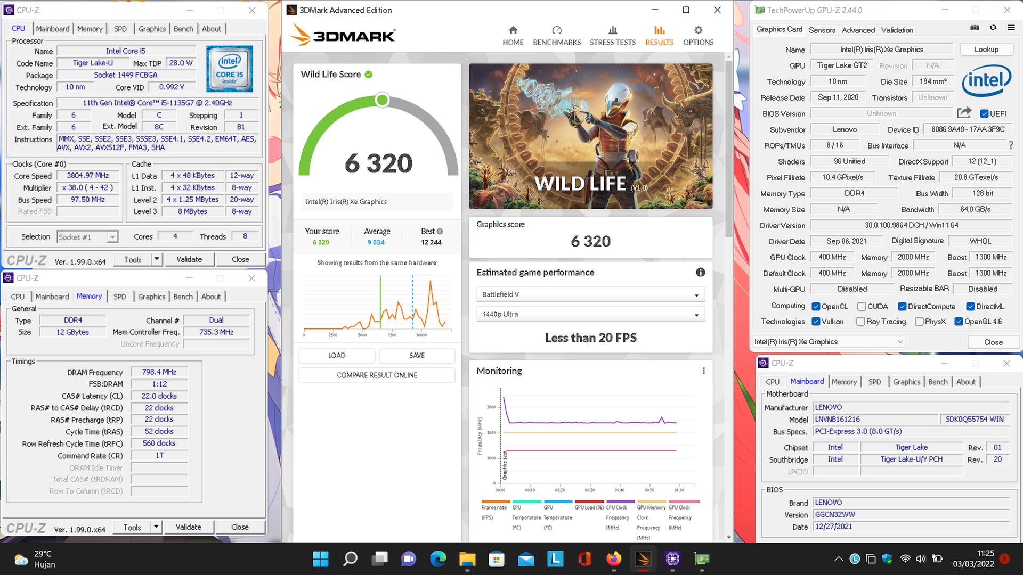Open the Monitoring three-dot menu
1023x575 pixels.
[703, 371]
